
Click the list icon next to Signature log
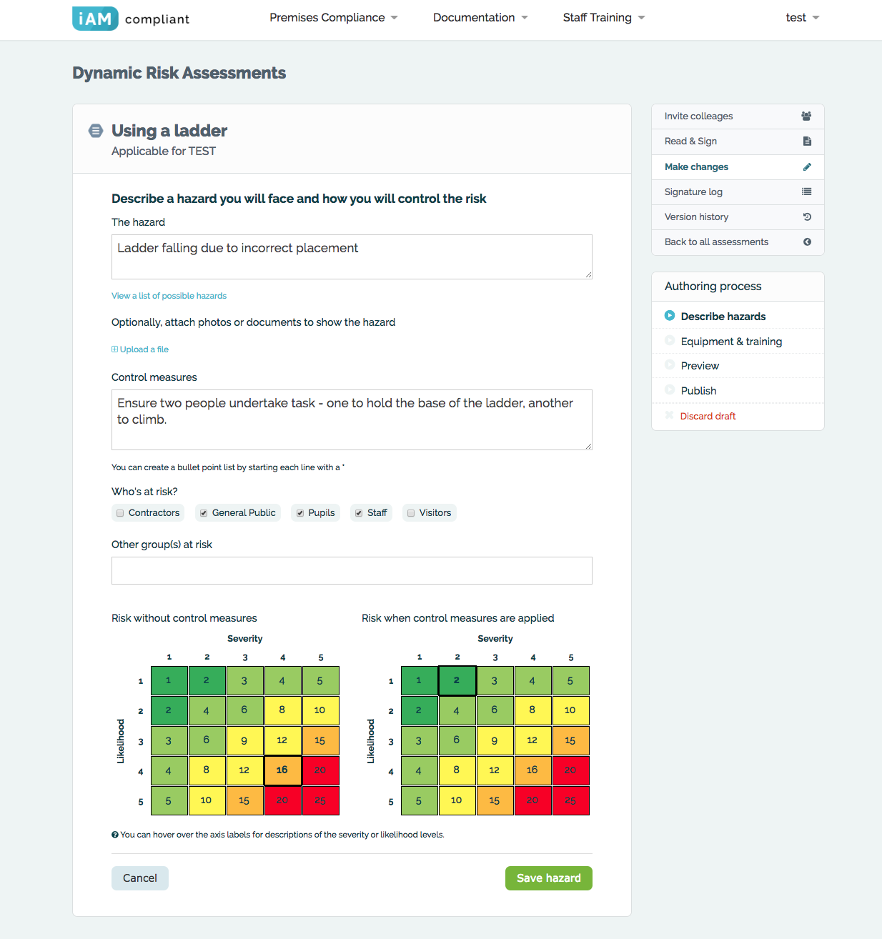807,192
